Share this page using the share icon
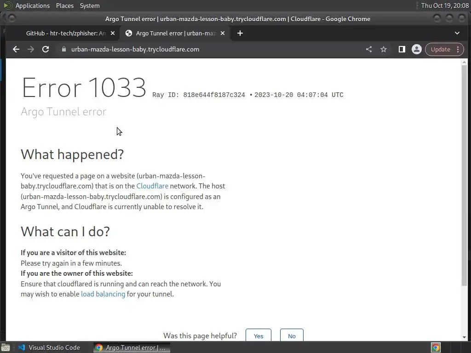Screen dimensions: 471x353 click(369, 49)
